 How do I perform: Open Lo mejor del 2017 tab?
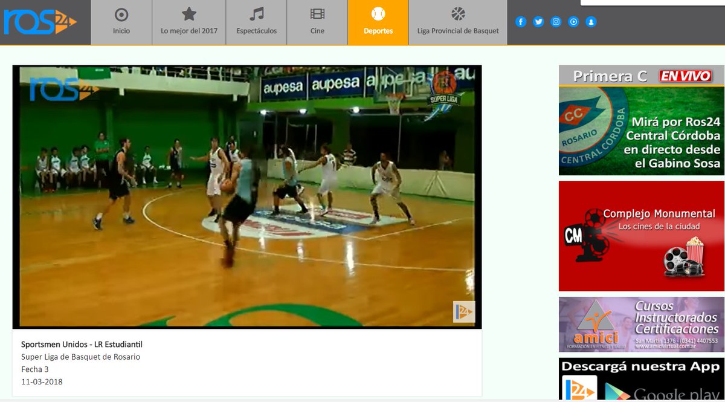pyautogui.click(x=189, y=22)
